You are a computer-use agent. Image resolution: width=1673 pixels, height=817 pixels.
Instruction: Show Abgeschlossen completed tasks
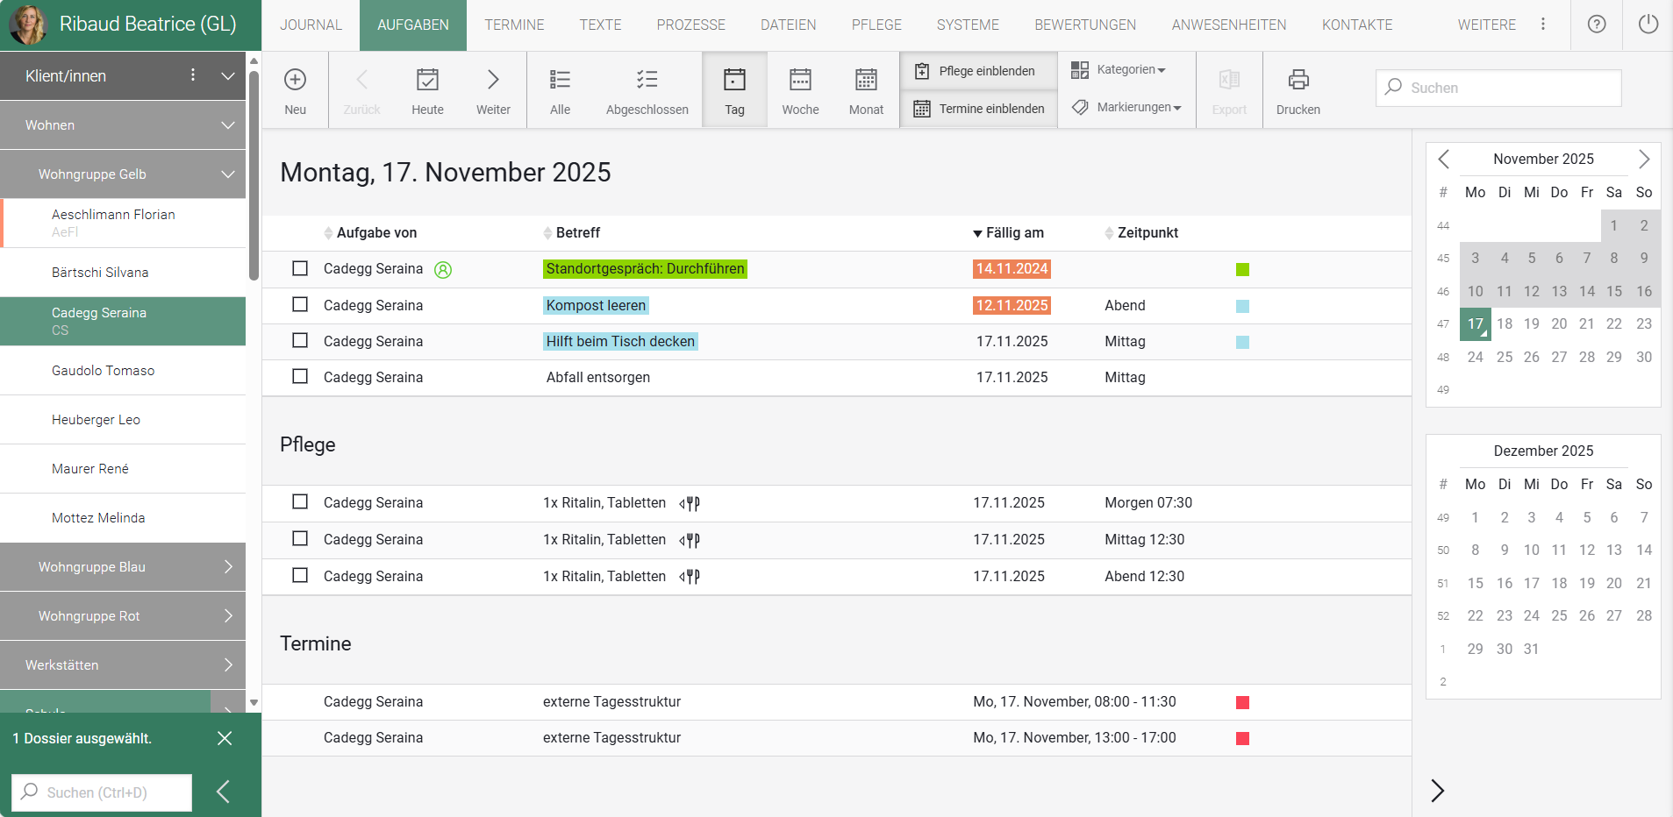click(x=647, y=81)
